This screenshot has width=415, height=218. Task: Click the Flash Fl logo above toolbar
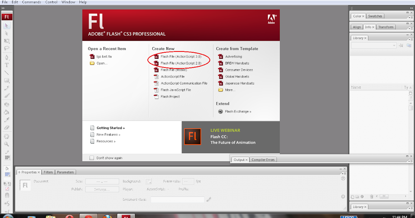pos(7,17)
